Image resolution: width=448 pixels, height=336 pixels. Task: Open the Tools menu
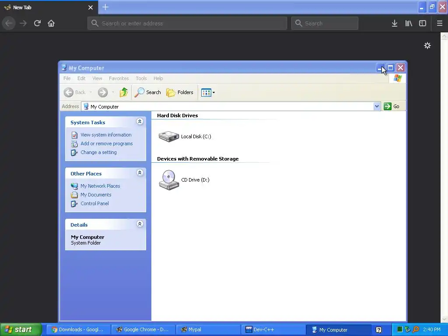(x=141, y=78)
